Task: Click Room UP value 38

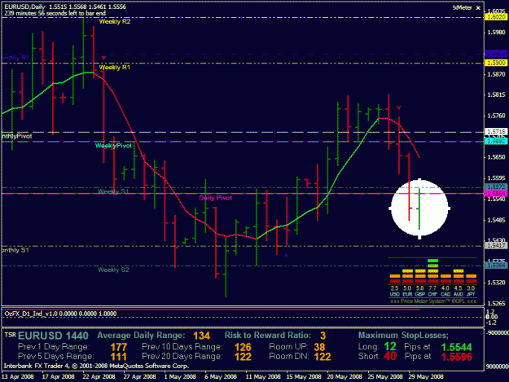Action: tap(320, 347)
